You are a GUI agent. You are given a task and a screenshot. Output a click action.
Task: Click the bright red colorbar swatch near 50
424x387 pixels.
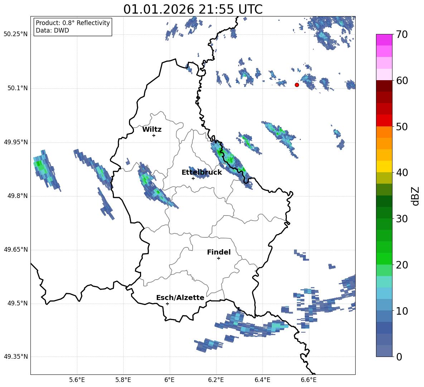(x=384, y=121)
